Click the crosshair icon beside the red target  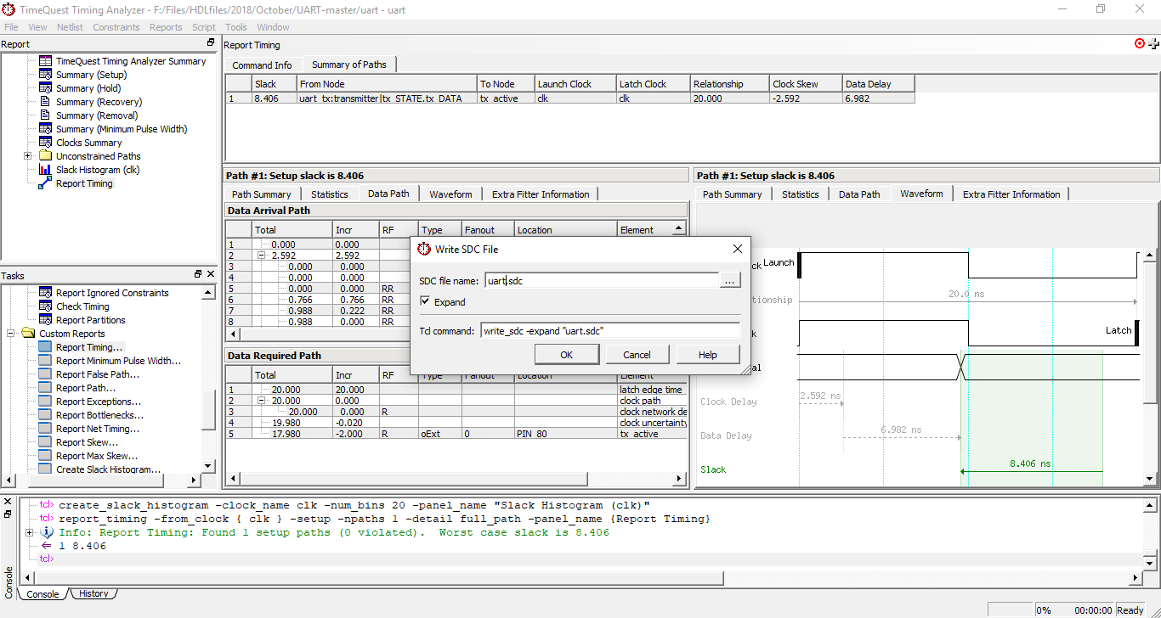point(1154,43)
